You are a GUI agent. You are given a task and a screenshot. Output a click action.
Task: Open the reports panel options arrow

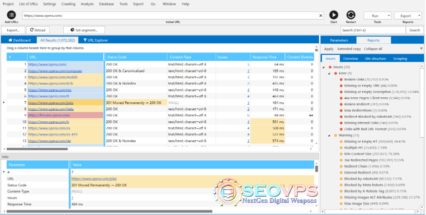click(421, 48)
